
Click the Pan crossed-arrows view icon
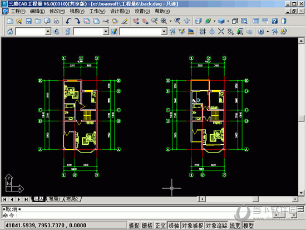(x=187, y=21)
